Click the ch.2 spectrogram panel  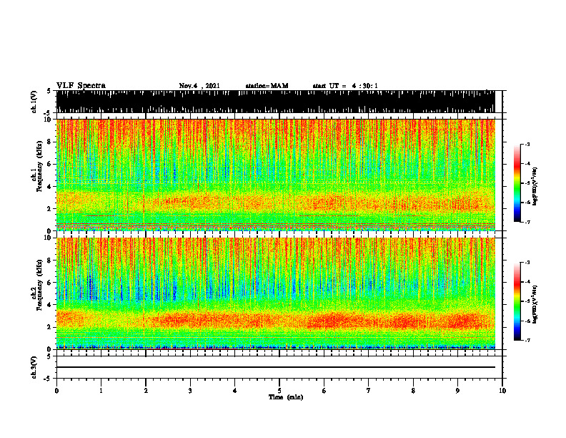coord(275,293)
